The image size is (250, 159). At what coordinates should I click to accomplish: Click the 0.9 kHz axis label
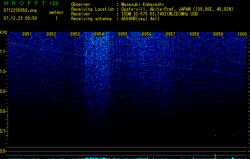coord(3,91)
